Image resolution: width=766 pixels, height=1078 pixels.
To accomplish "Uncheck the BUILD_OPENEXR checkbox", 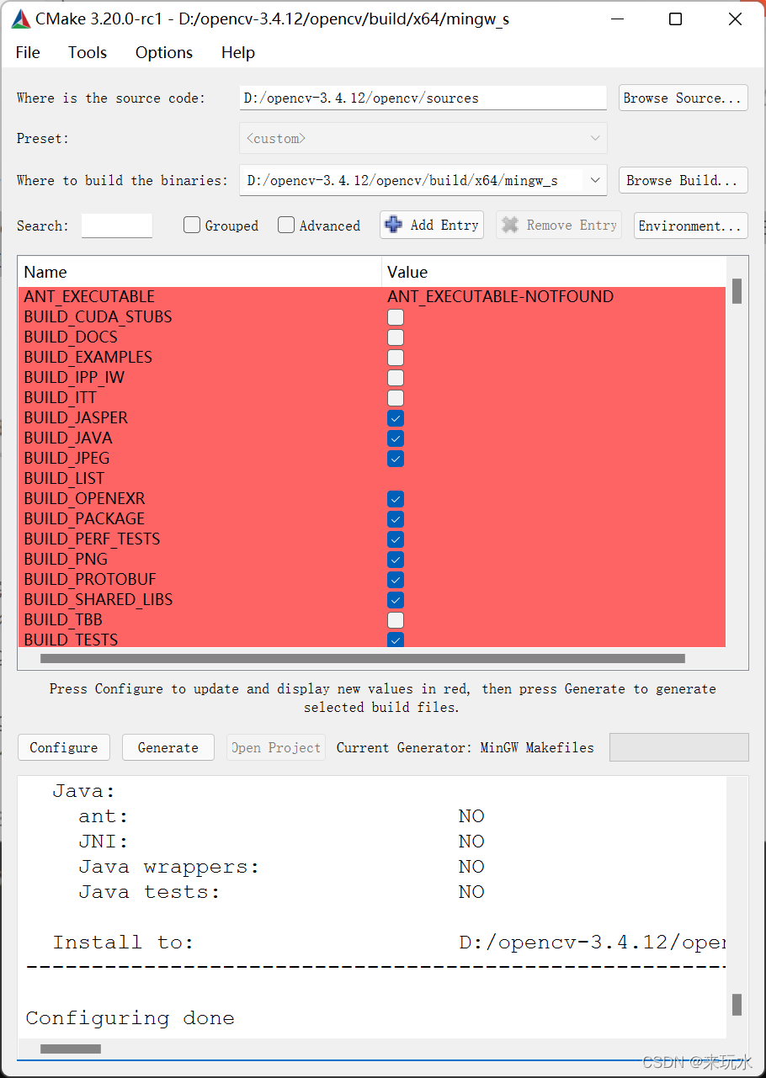I will tap(396, 499).
